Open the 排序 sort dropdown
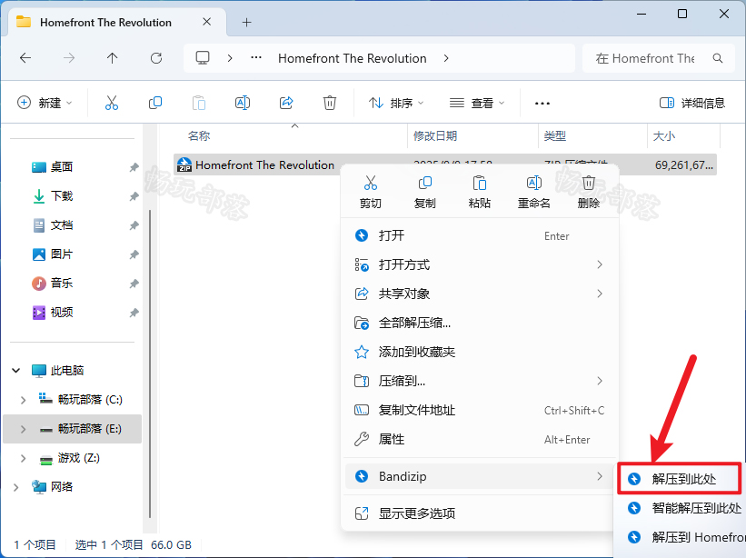 [396, 103]
